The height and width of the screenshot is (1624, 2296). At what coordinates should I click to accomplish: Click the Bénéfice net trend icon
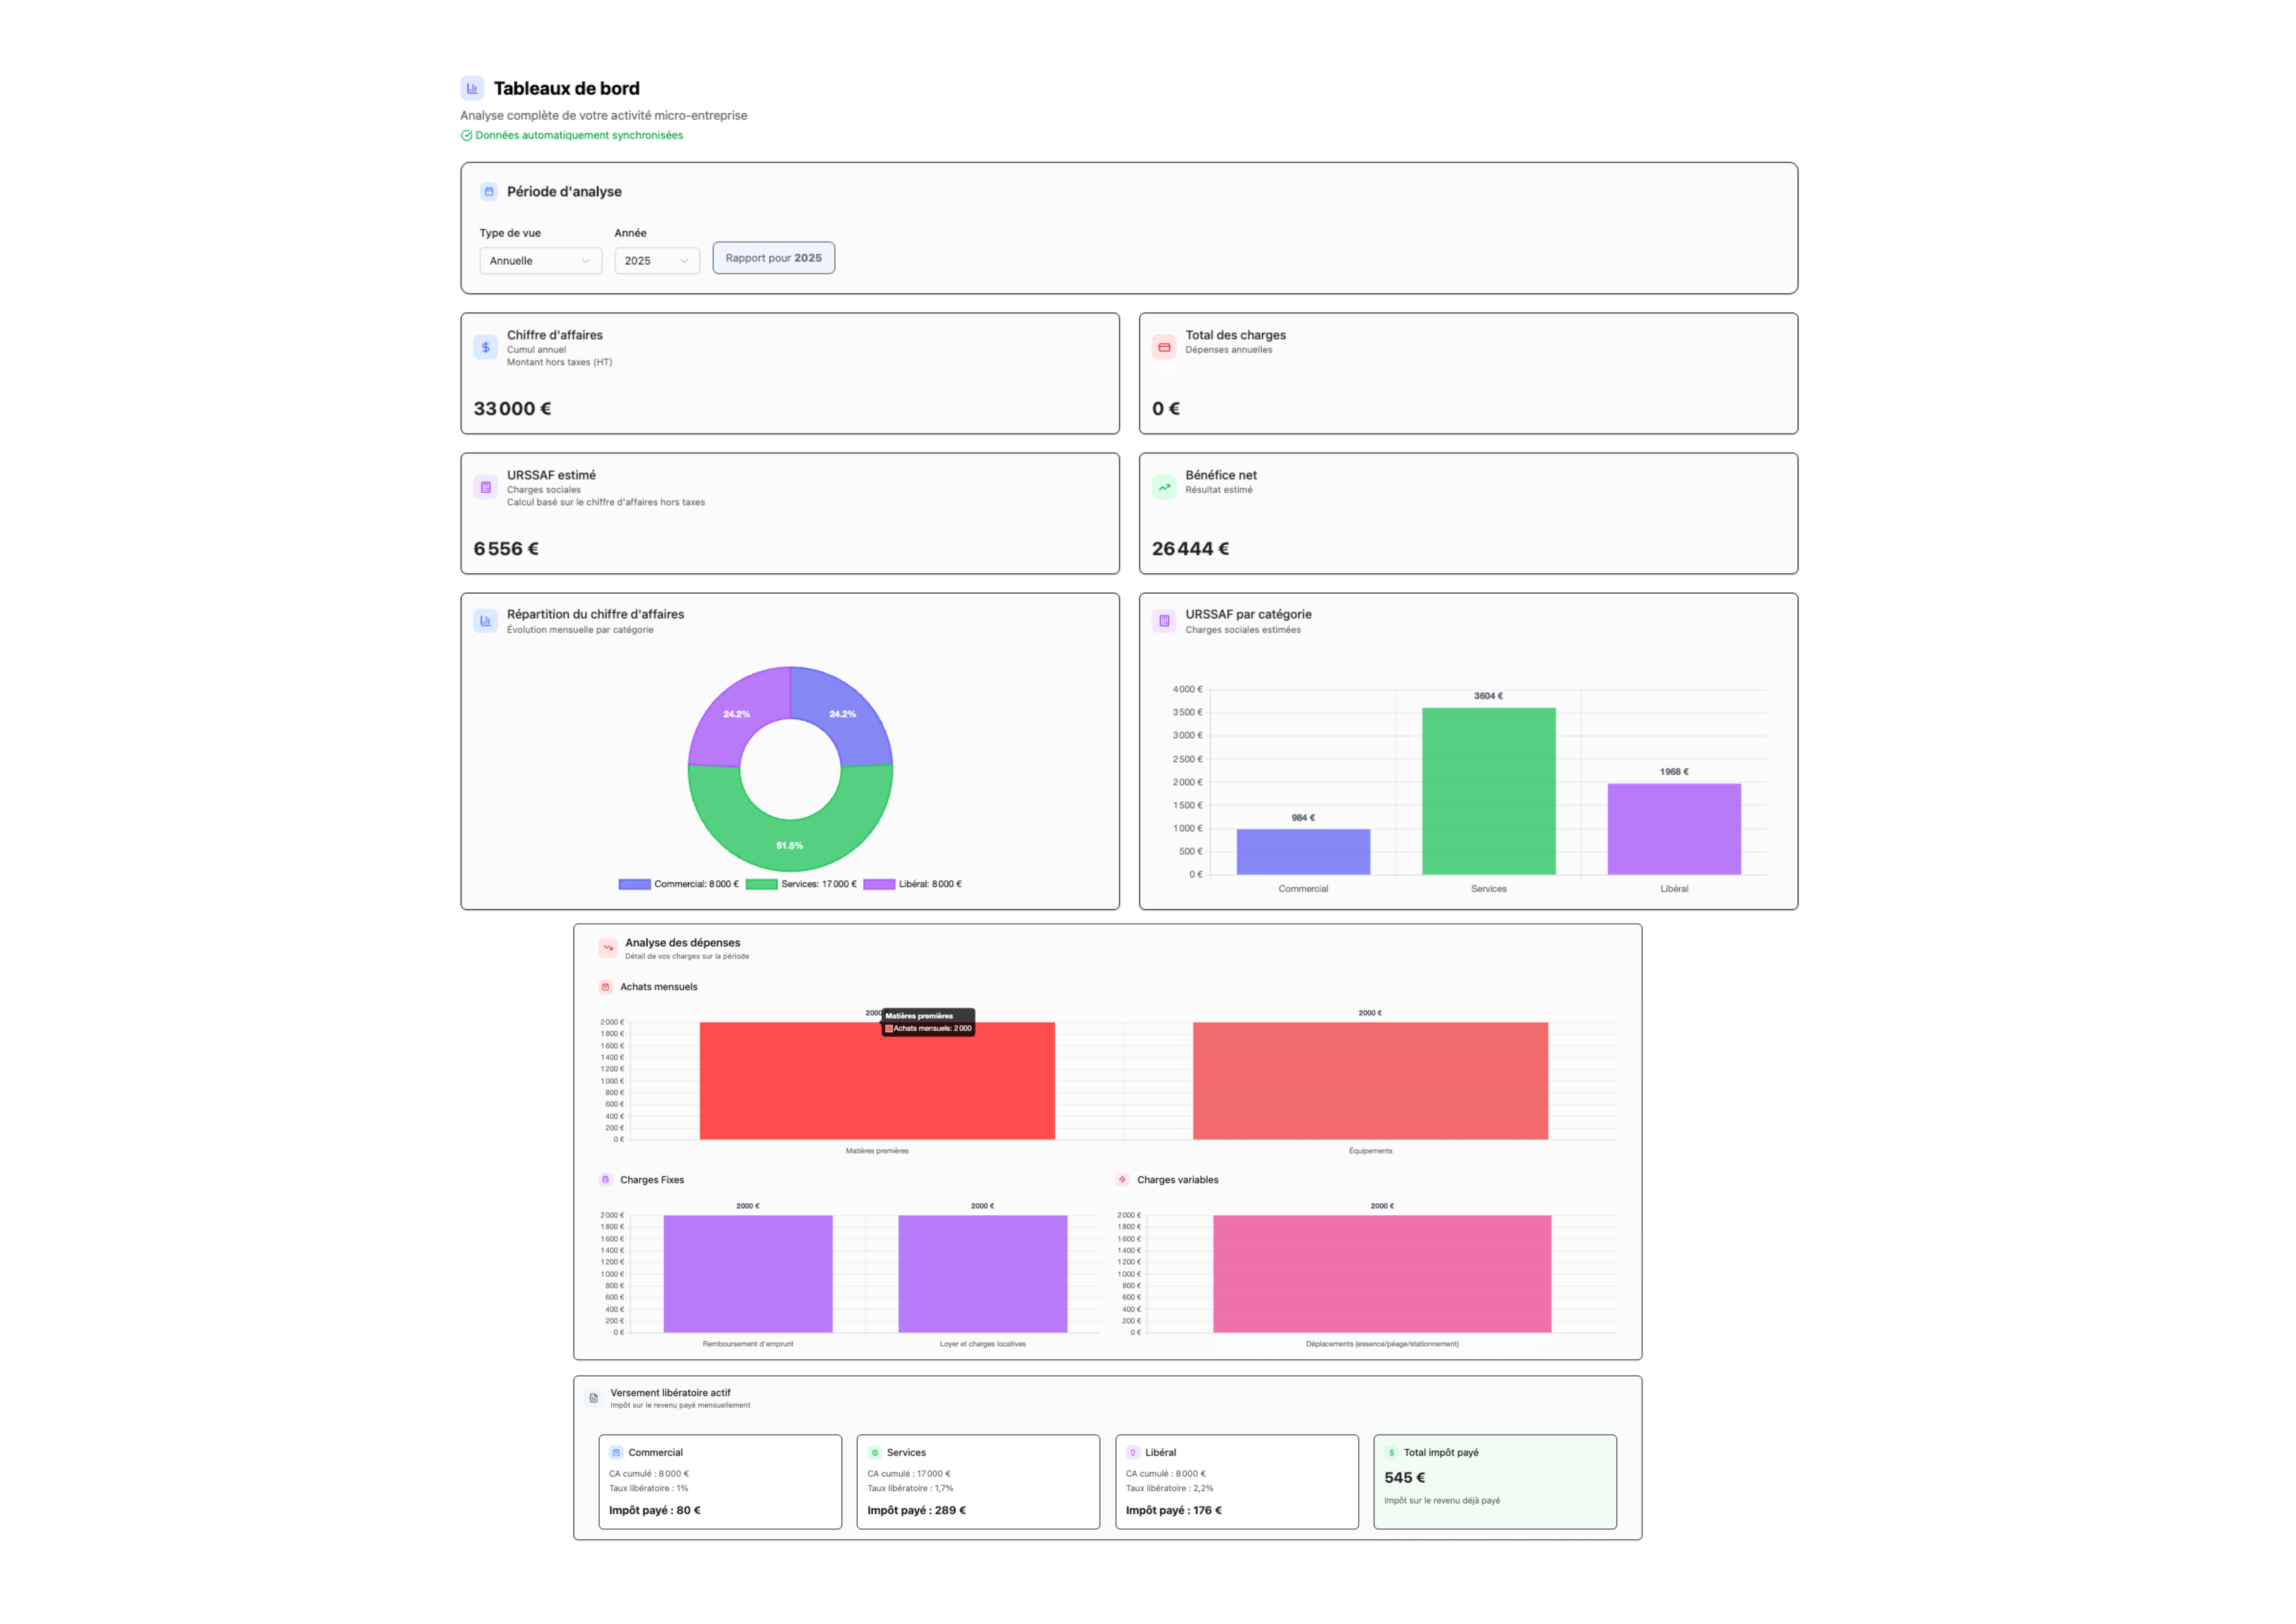(1164, 487)
